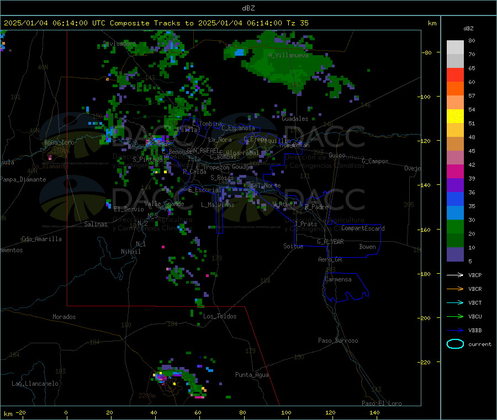This screenshot has width=497, height=420.
Task: Click the white VBCP arrow legend icon
Action: coord(455,275)
